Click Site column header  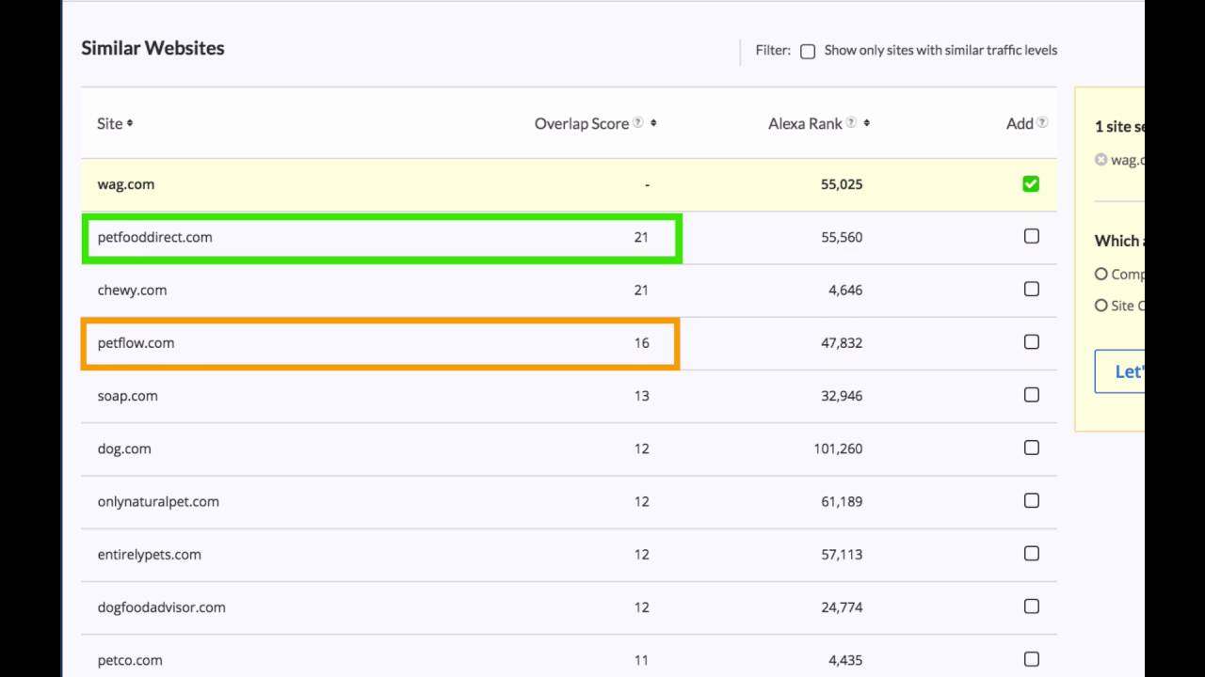pos(110,123)
